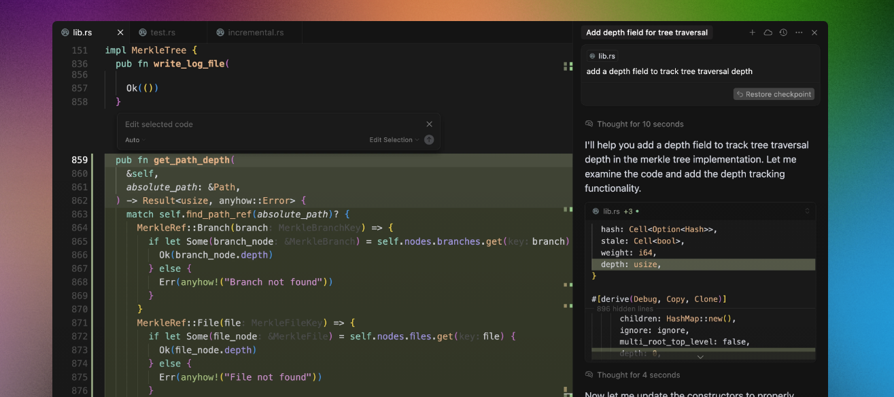
Task: Switch to the incremental.rs tab
Action: tap(255, 33)
